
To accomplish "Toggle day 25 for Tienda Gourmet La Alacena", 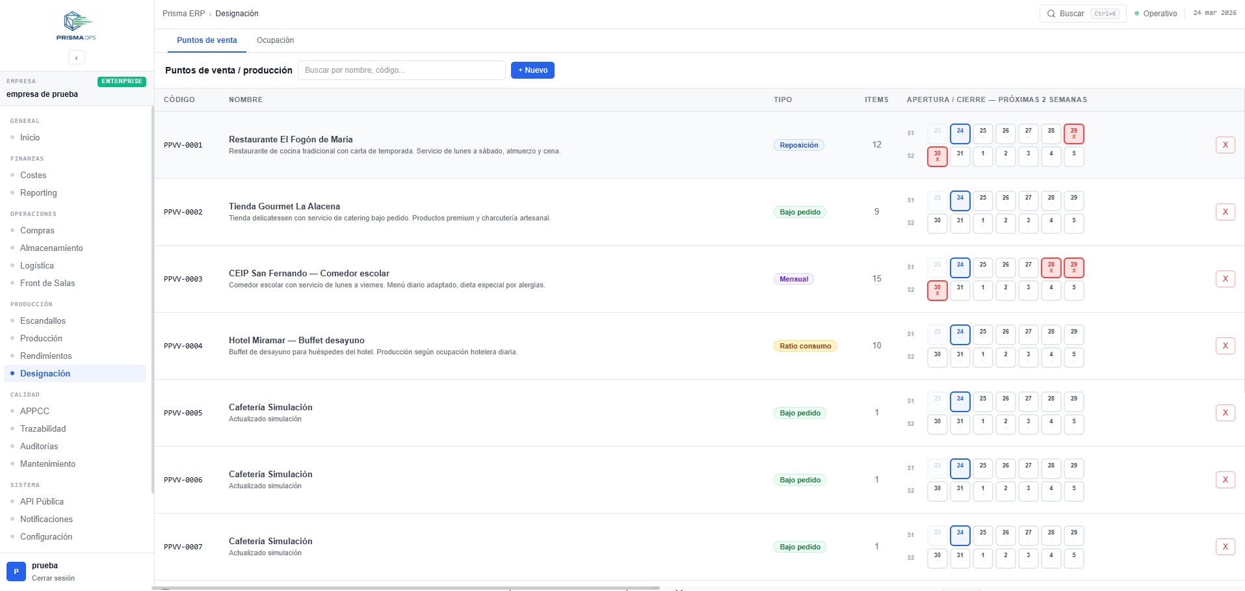I will (x=982, y=201).
